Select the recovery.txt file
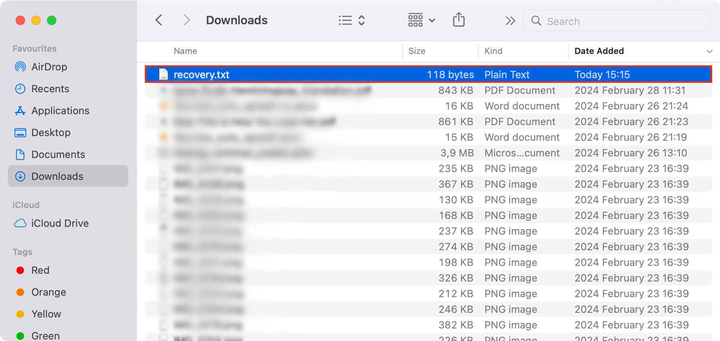This screenshot has width=720, height=341. coord(201,75)
